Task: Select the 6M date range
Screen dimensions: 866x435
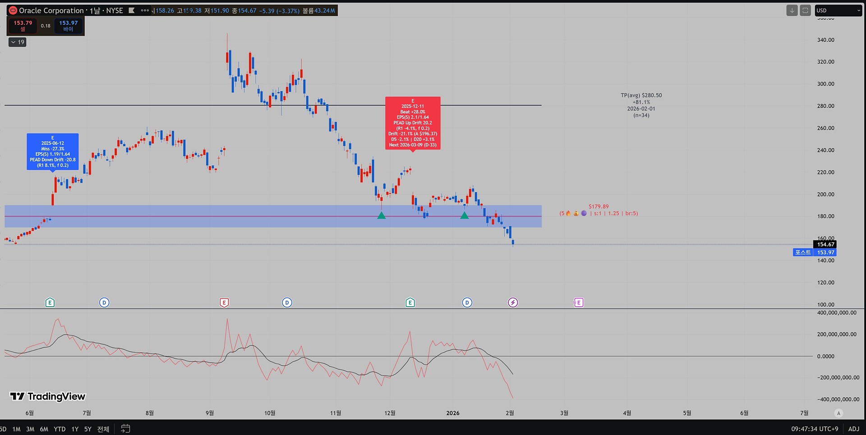Action: tap(44, 429)
